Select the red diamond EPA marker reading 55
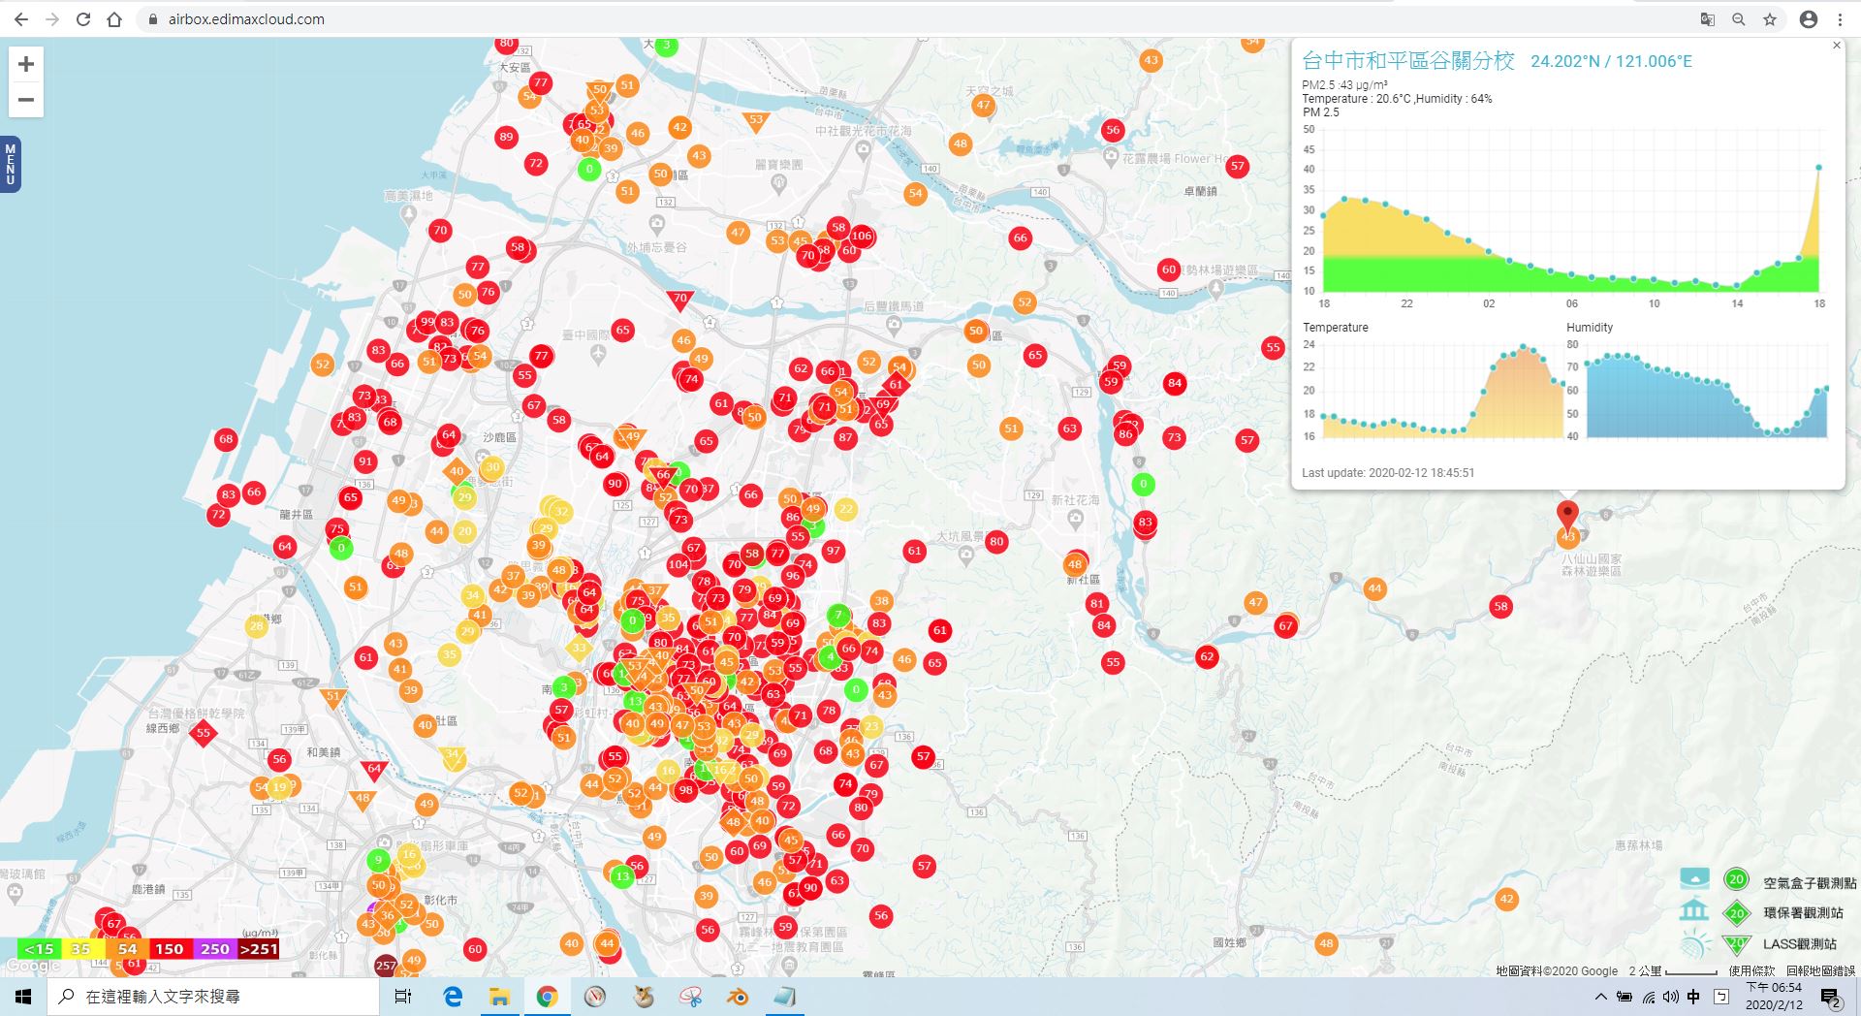The width and height of the screenshot is (1861, 1016). pyautogui.click(x=203, y=733)
